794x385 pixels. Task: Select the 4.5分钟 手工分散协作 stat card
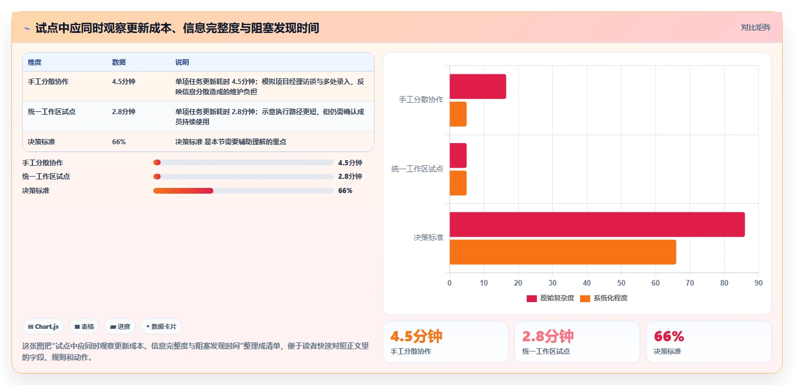pyautogui.click(x=446, y=342)
